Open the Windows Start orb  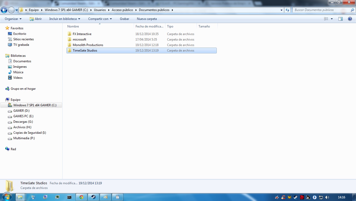(7, 197)
